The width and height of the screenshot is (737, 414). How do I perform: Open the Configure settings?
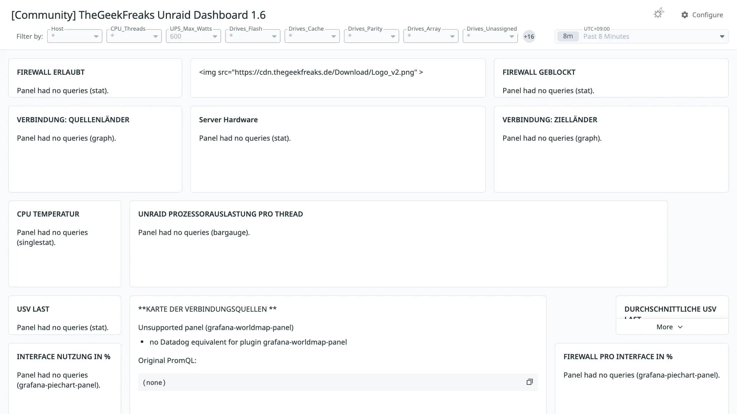[702, 15]
